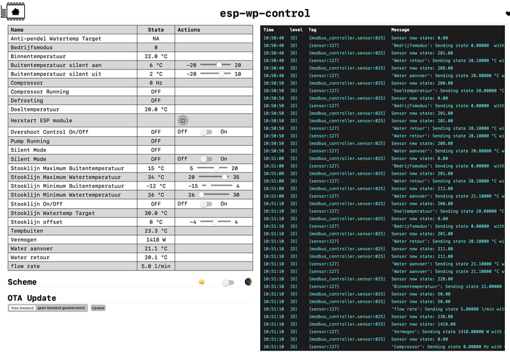This screenshot has height=352, width=510.
Task: Click the 'Binnentemperatuur': Sending state log message
Action: coord(448,286)
